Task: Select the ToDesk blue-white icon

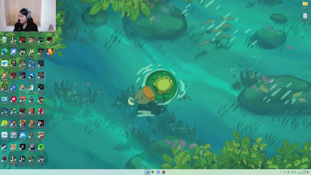Action: coord(4,64)
